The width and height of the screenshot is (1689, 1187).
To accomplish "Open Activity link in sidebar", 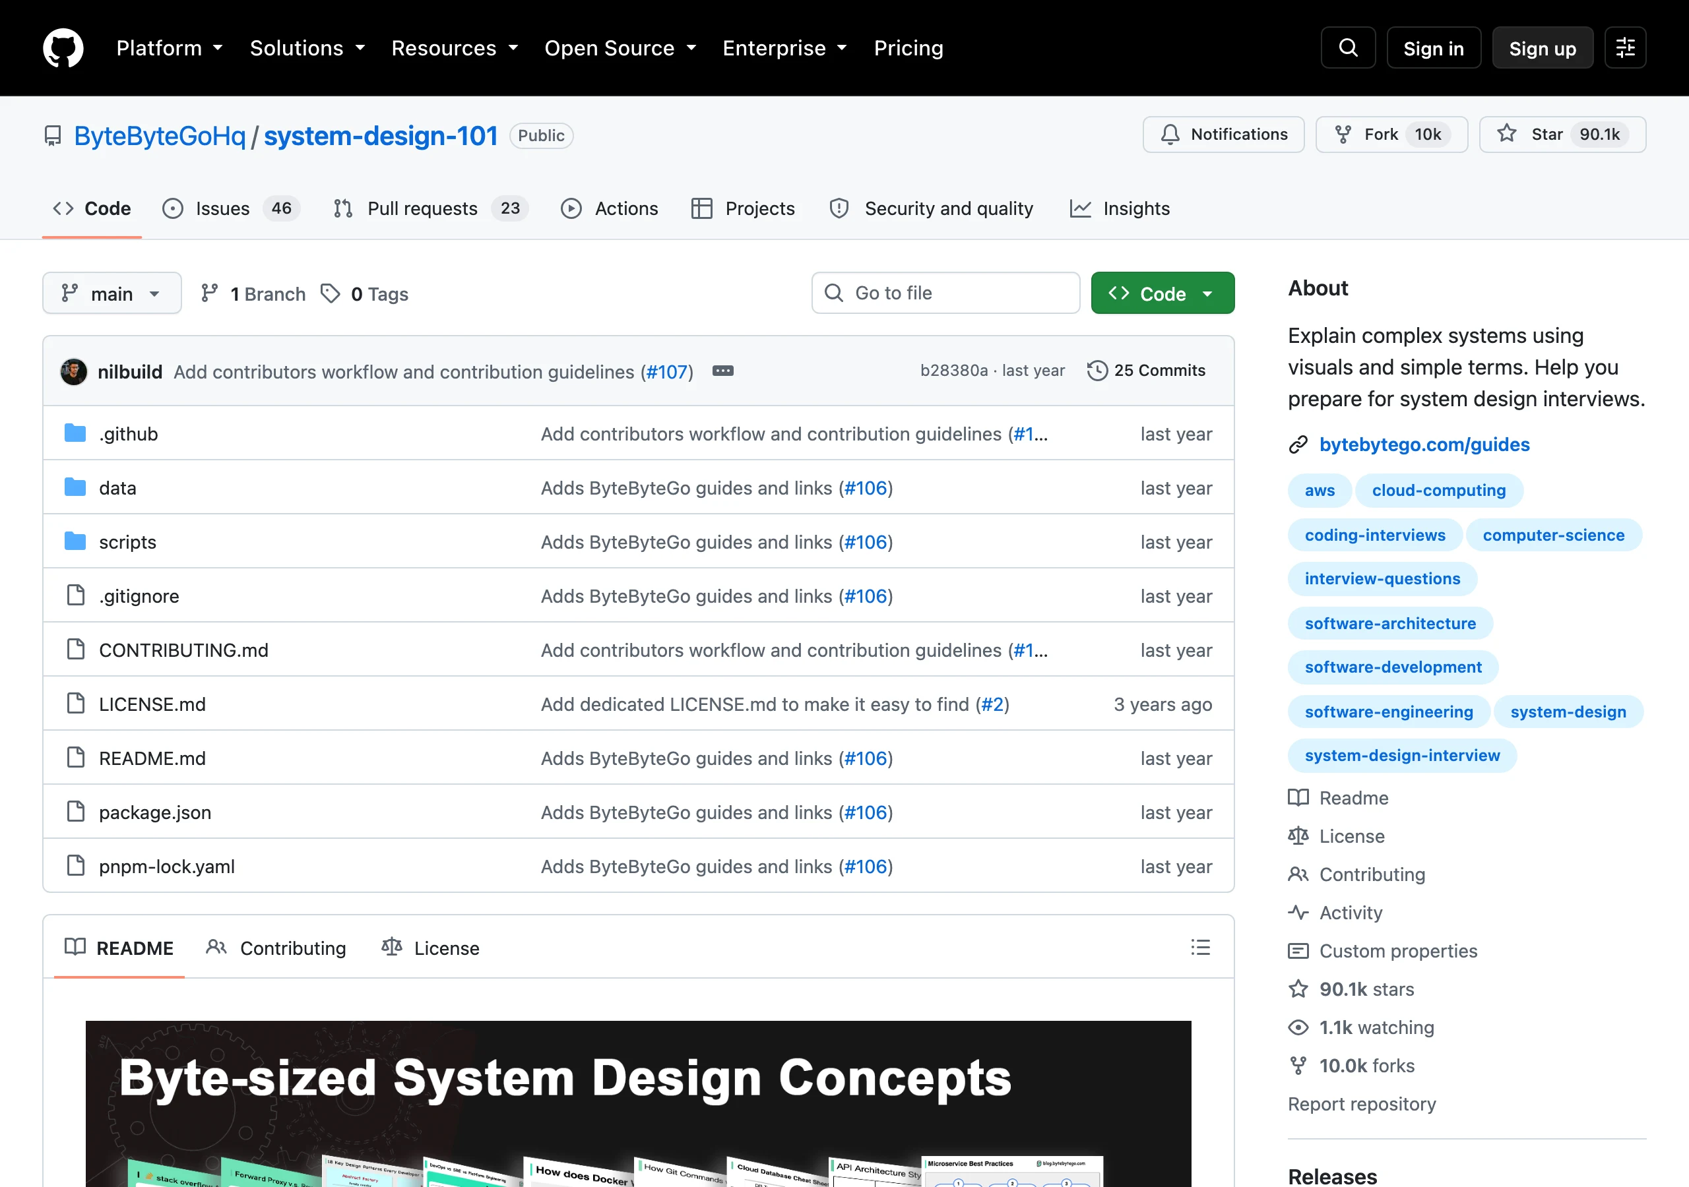I will (1336, 913).
